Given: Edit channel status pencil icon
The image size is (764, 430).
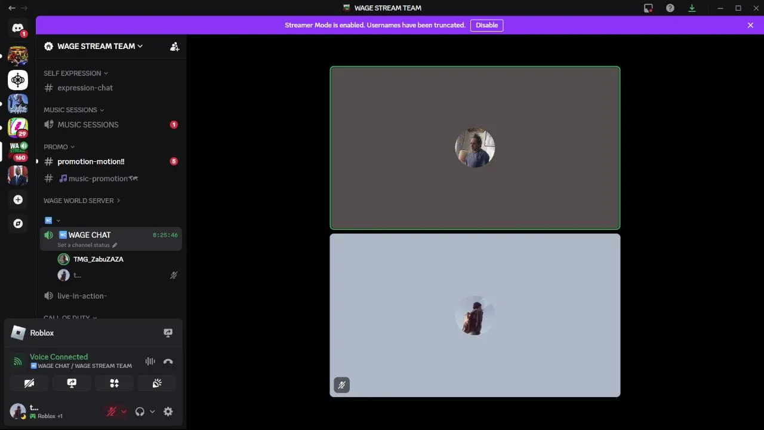Looking at the screenshot, I should coord(115,245).
